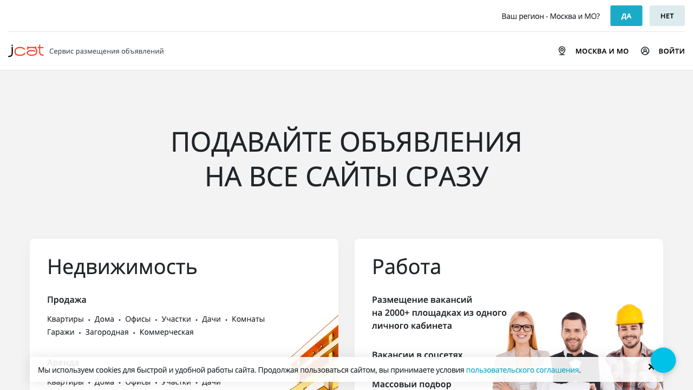Screen dimensions: 693x390
Task: Click the ПОДАВАЙТЕ ОБЪЯВЛЕНИЯ main headline
Action: (x=346, y=159)
